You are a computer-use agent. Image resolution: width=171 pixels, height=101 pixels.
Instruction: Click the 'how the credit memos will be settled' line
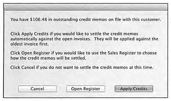pyautogui.click(x=48, y=58)
